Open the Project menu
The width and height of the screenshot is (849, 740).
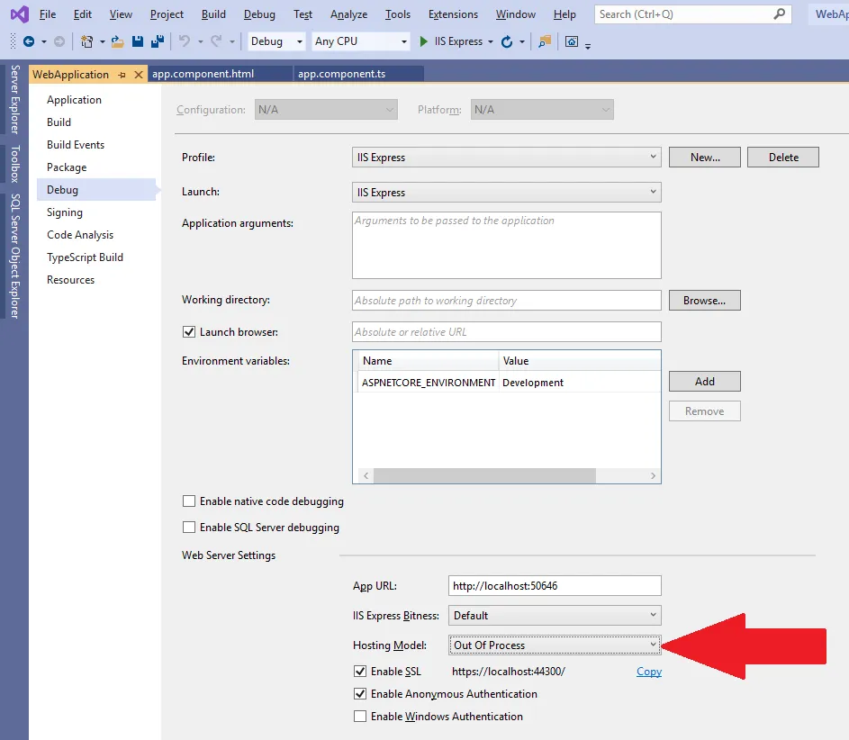(x=167, y=14)
